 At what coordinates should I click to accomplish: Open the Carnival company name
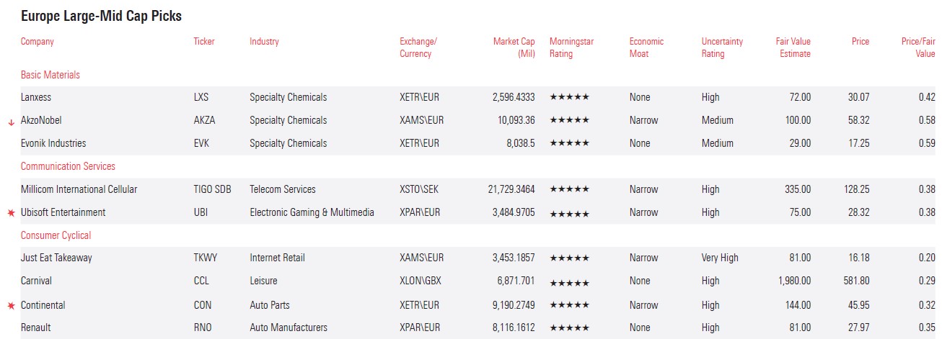36,281
